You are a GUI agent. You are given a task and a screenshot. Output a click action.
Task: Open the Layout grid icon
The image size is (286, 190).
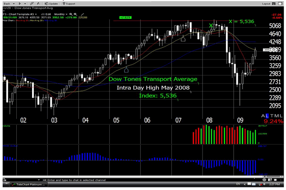274,4
